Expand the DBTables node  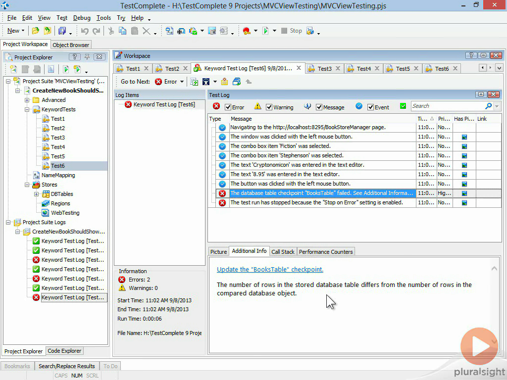pyautogui.click(x=36, y=194)
